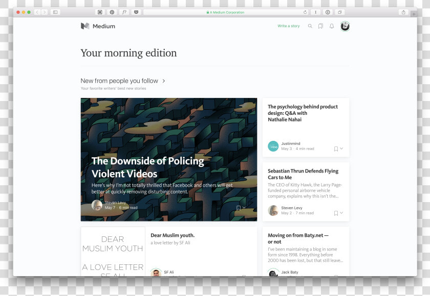Go forward with Safari forward arrow
Screen dimensions: 430x296
[x=44, y=12]
